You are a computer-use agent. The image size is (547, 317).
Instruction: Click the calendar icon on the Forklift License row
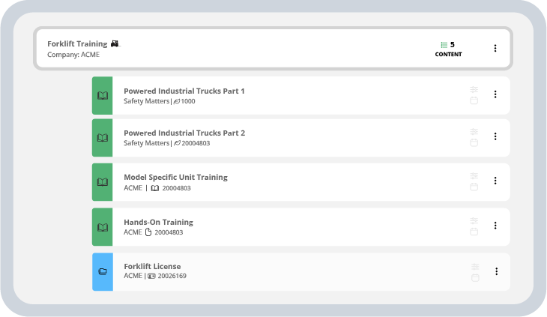point(474,278)
